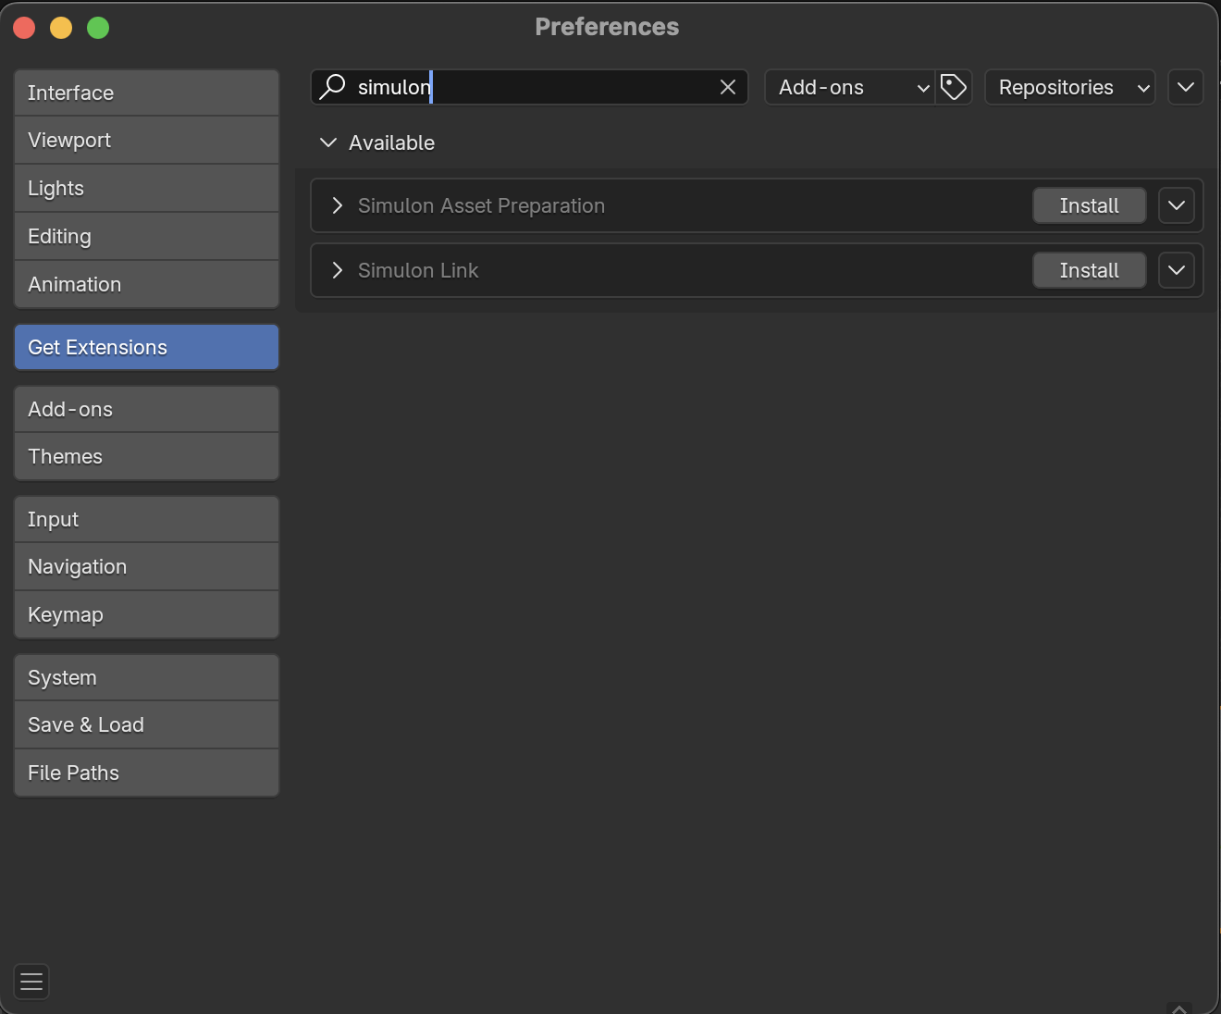The width and height of the screenshot is (1221, 1014).
Task: Open the hamburger menu at bottom left
Action: coord(31,982)
